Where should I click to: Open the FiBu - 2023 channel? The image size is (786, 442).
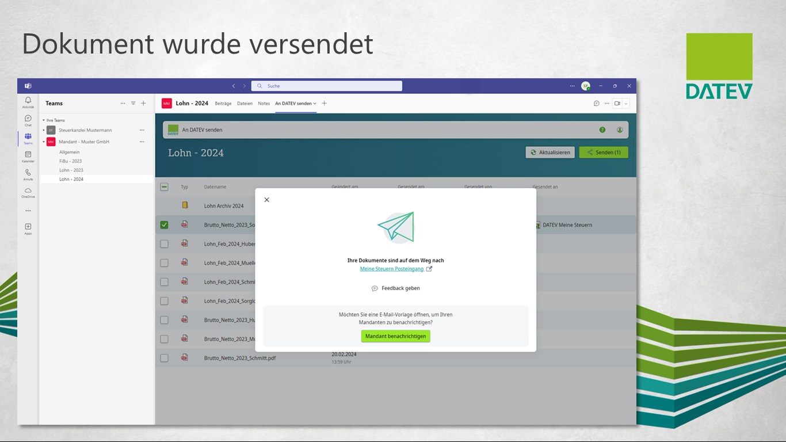[71, 161]
